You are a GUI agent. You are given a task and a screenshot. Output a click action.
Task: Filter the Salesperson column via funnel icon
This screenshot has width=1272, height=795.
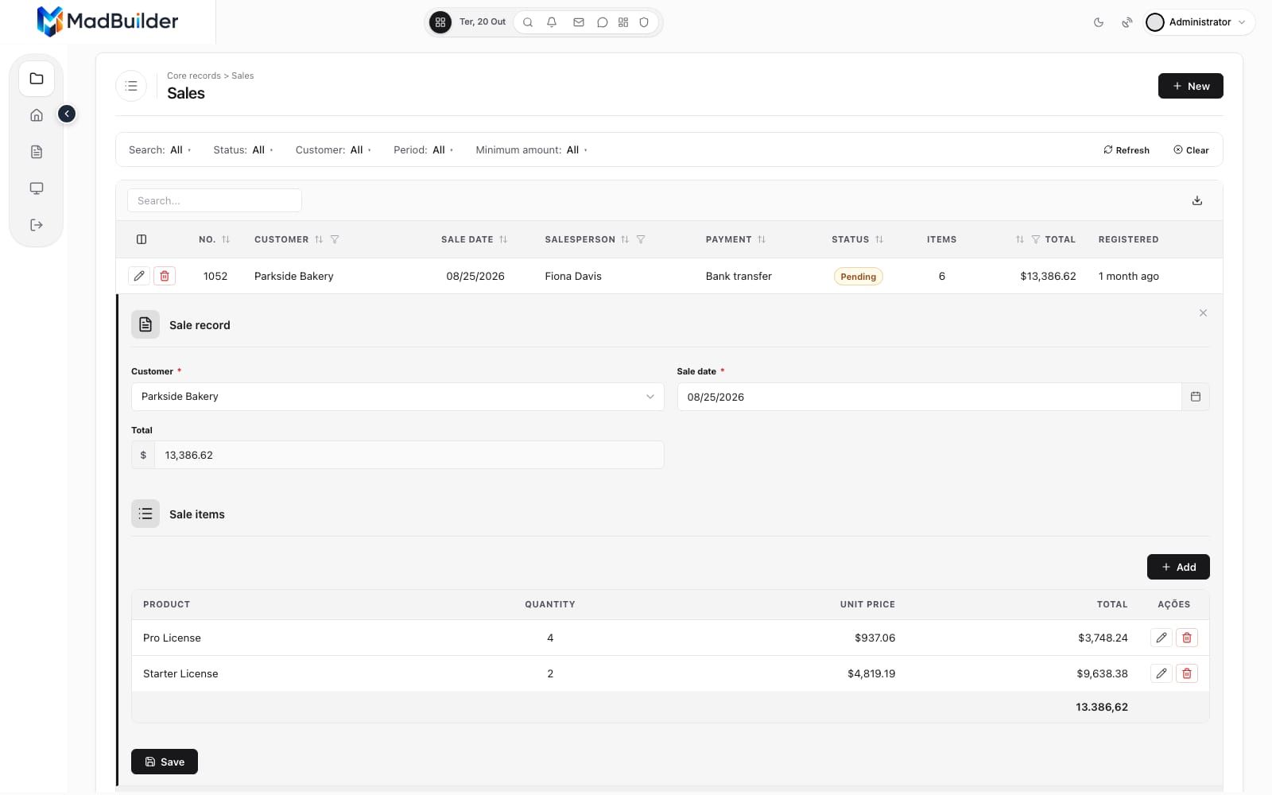pos(641,239)
